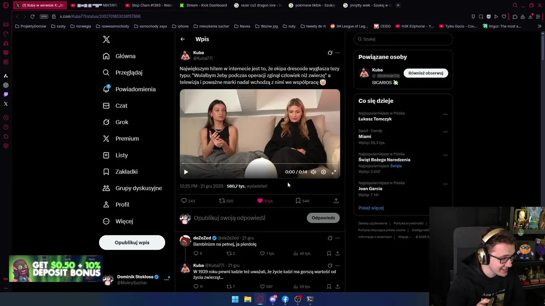The image size is (545, 306).
Task: Open the Świąt Bożego Narodzenia trend
Action: [384, 160]
